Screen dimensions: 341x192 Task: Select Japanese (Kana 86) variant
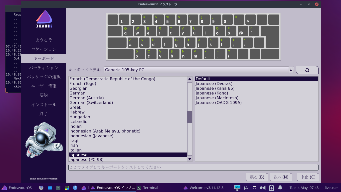pyautogui.click(x=257, y=88)
